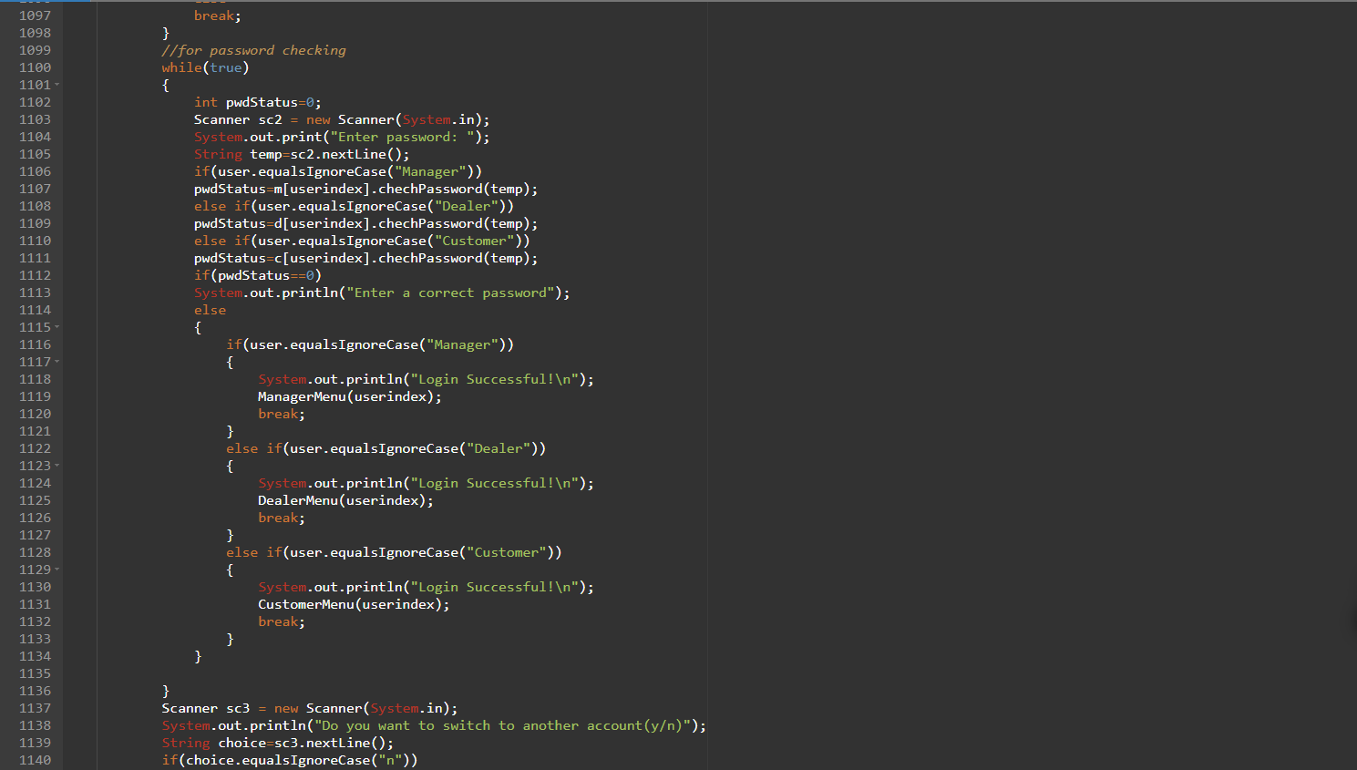
Task: Select line number 1138 in the gutter
Action: coord(35,725)
